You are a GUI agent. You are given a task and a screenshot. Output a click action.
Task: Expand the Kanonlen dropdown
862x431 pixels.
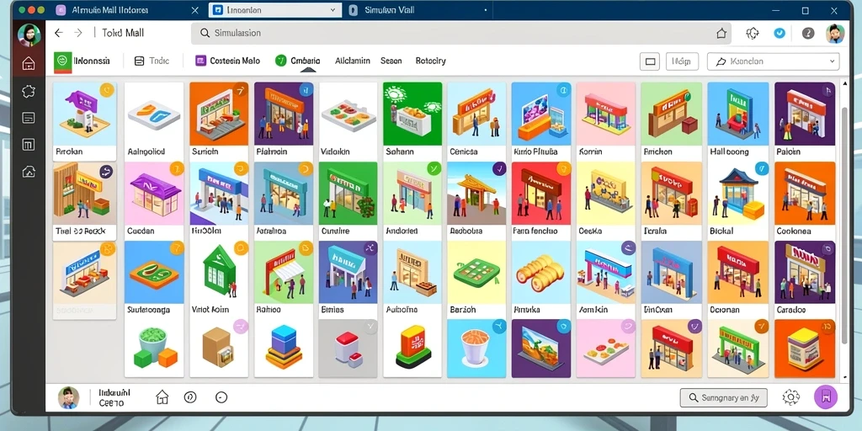pyautogui.click(x=774, y=61)
